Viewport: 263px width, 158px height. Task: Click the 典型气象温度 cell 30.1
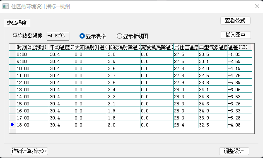point(213,61)
